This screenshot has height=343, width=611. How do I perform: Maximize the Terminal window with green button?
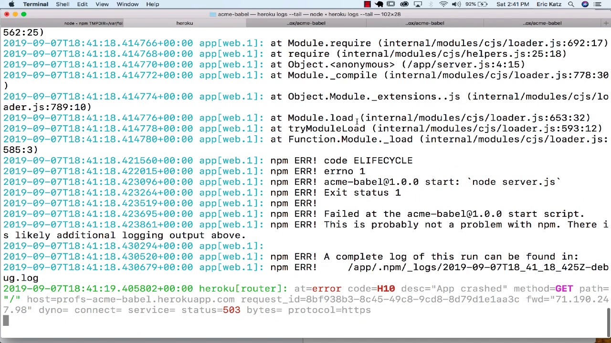[x=24, y=14]
